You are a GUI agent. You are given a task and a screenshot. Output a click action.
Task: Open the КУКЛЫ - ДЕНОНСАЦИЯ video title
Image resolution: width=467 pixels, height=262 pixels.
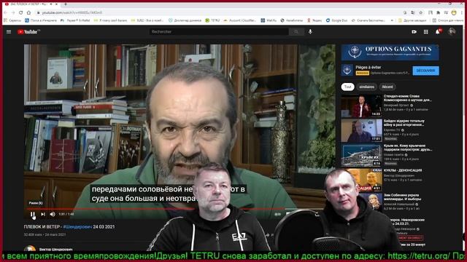(403, 170)
